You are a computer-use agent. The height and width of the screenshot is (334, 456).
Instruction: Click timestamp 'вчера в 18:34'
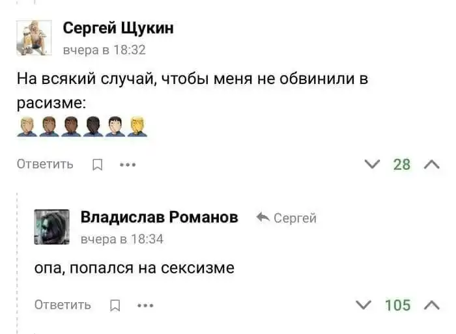coord(122,239)
